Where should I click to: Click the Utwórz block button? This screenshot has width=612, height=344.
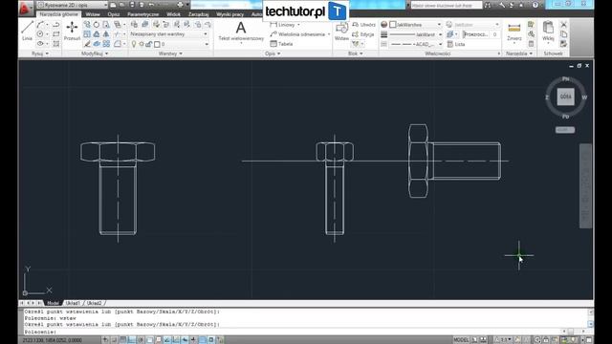[x=363, y=25]
